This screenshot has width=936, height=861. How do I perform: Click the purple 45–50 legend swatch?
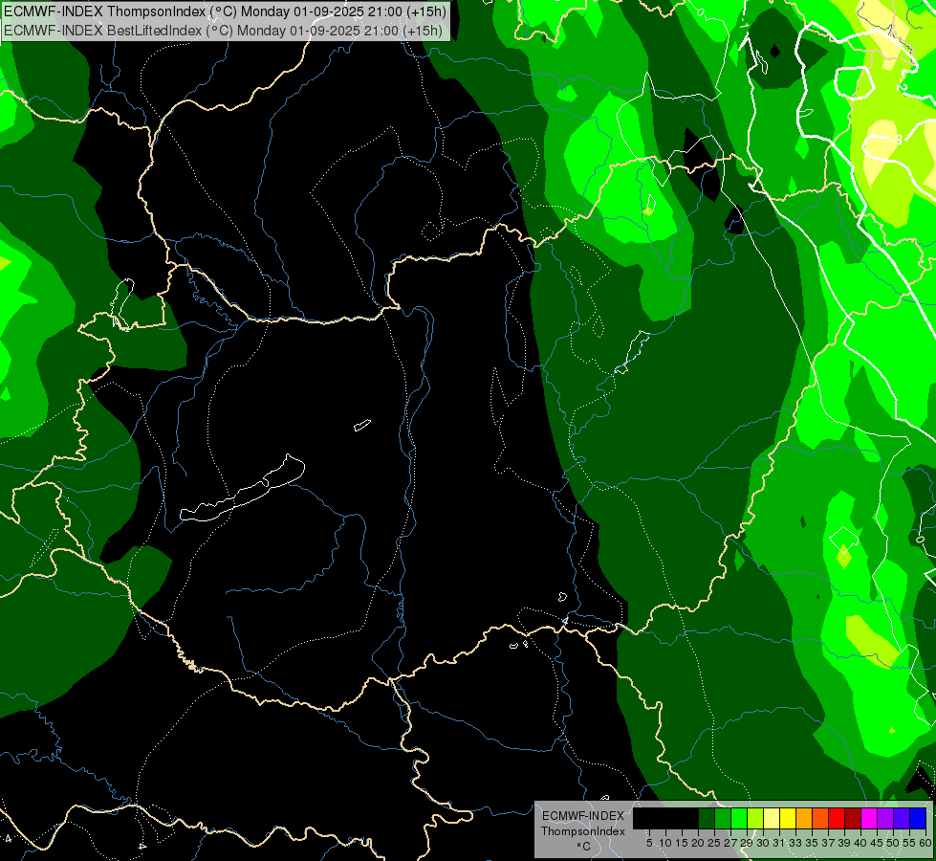(x=885, y=818)
